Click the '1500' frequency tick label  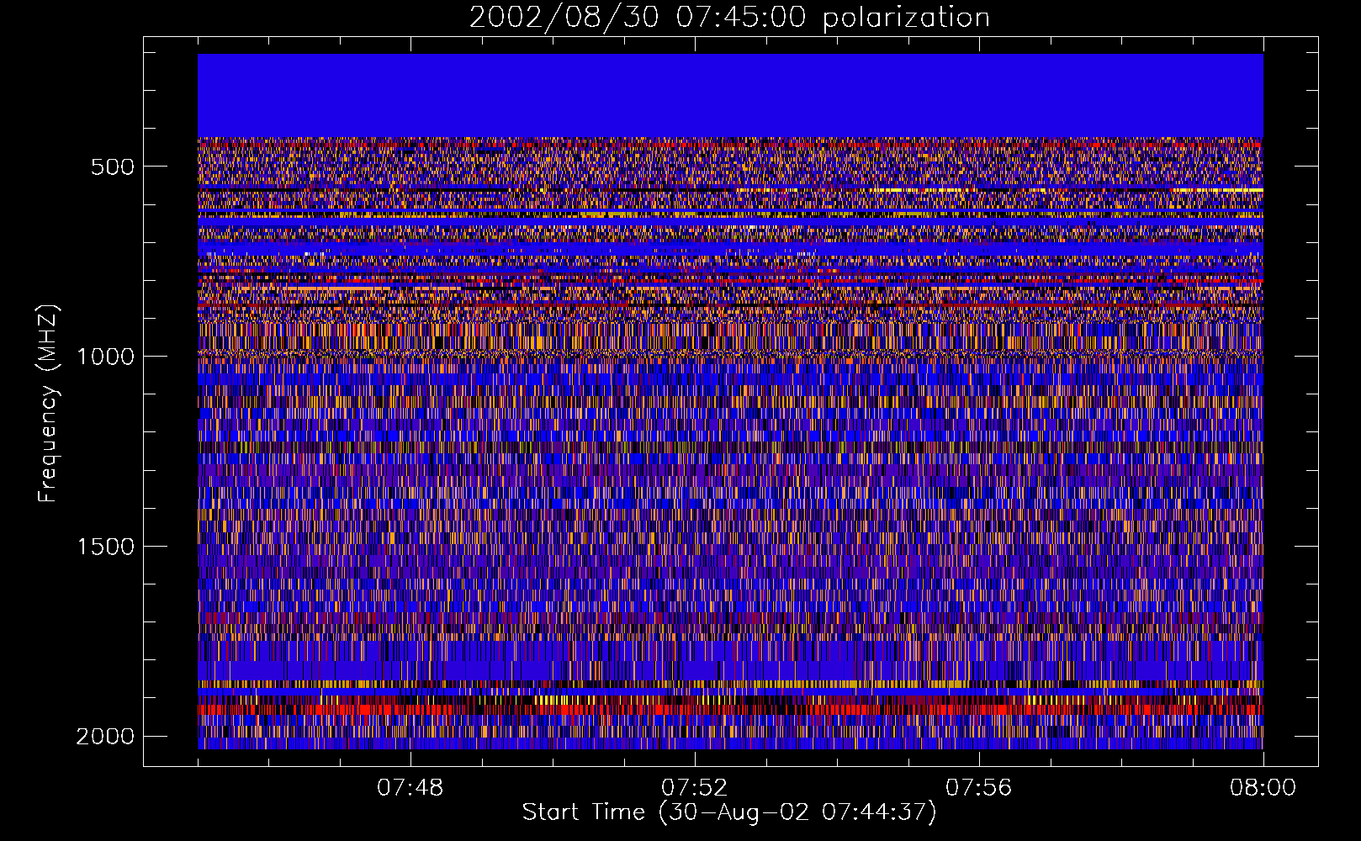(105, 547)
